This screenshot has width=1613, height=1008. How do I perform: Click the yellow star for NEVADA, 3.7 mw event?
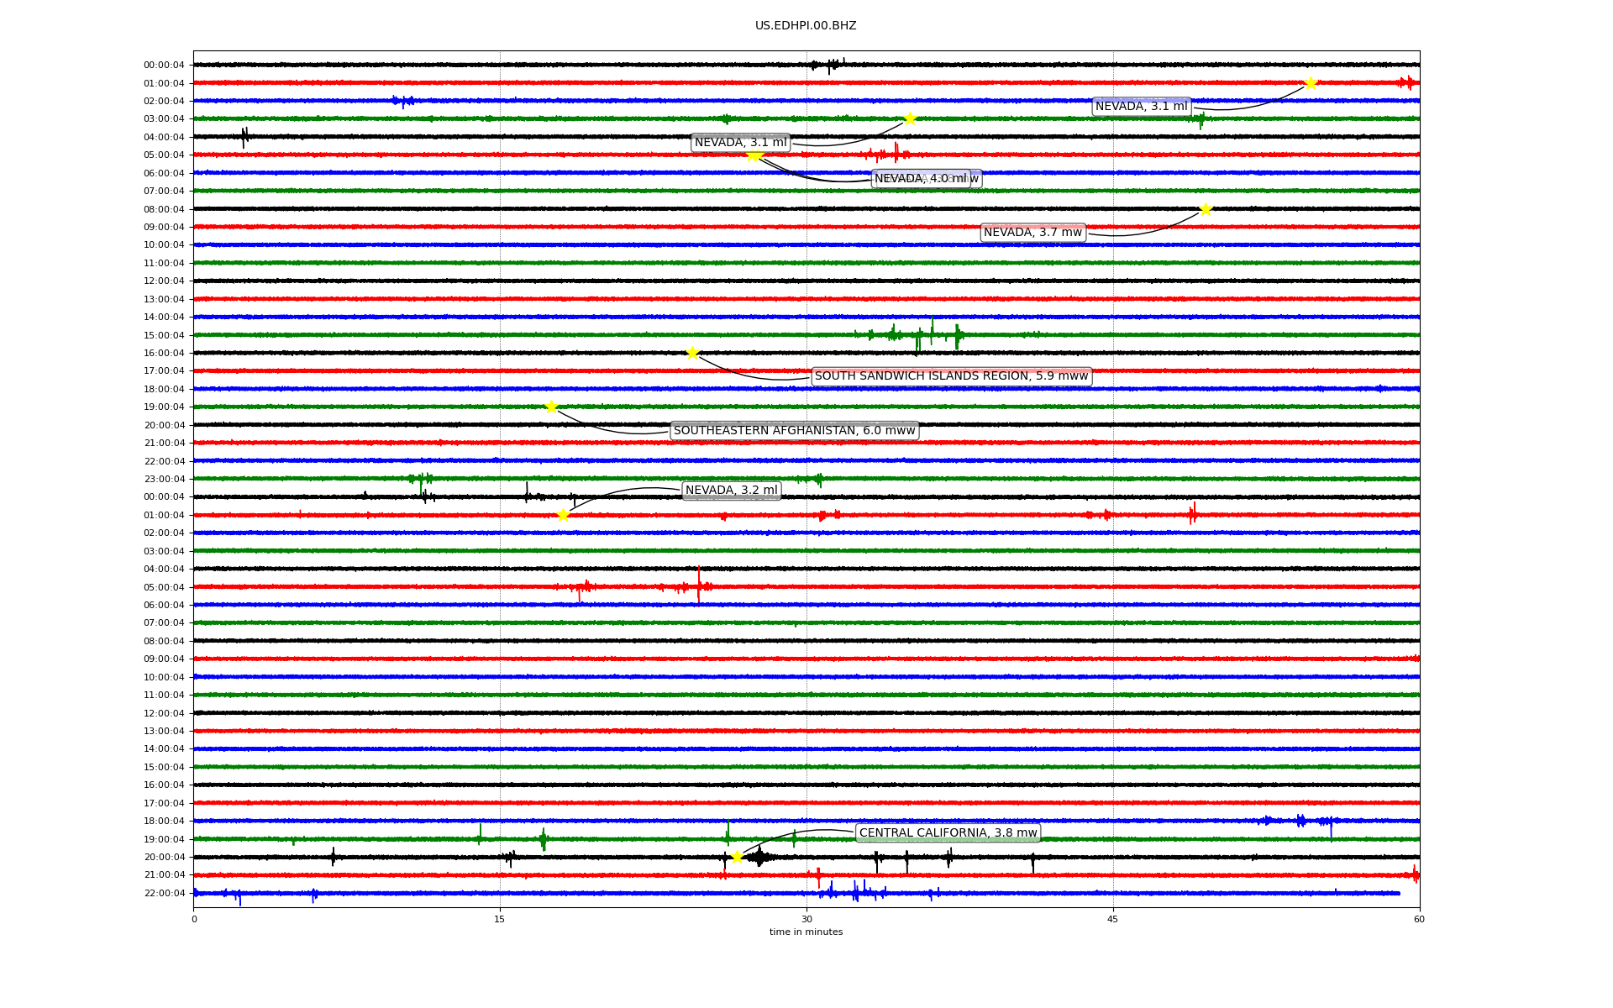(x=1206, y=209)
